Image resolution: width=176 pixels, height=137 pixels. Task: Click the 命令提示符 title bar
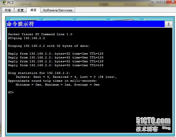[86, 24]
